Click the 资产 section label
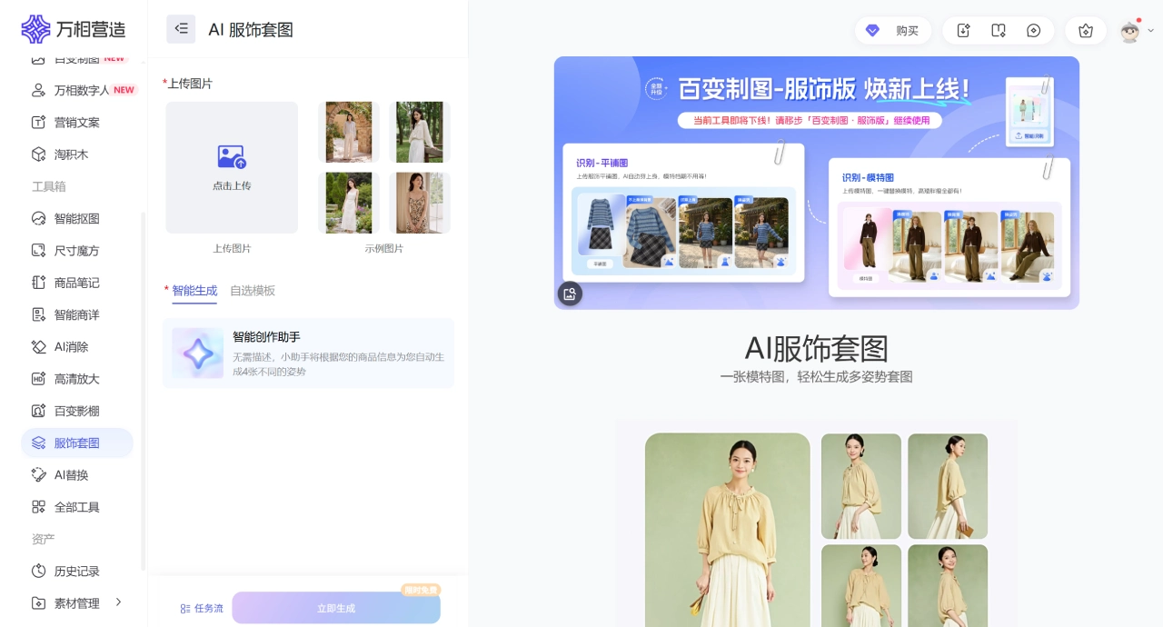Screen dimensions: 1163x627 pos(44,539)
